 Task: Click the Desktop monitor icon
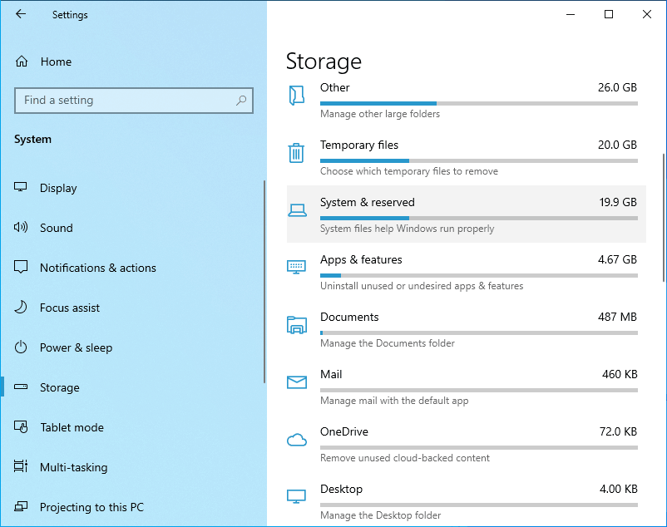coord(297,496)
